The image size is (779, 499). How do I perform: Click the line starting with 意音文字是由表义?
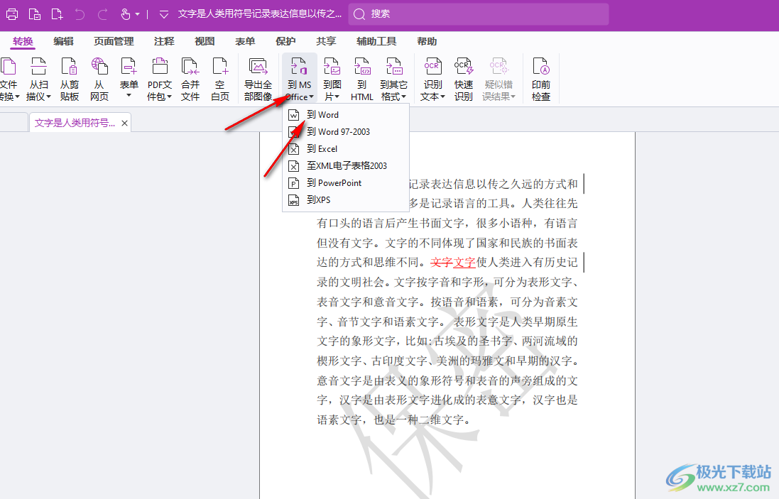click(x=447, y=381)
